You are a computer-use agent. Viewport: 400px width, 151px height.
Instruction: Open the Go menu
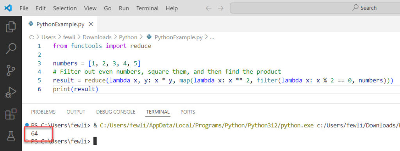coord(108,8)
